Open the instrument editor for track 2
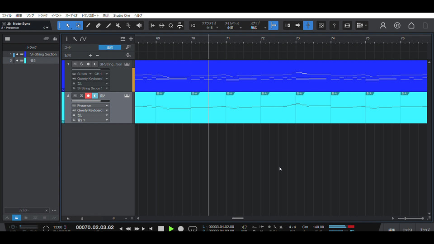Image resolution: width=434 pixels, height=244 pixels. [x=127, y=96]
